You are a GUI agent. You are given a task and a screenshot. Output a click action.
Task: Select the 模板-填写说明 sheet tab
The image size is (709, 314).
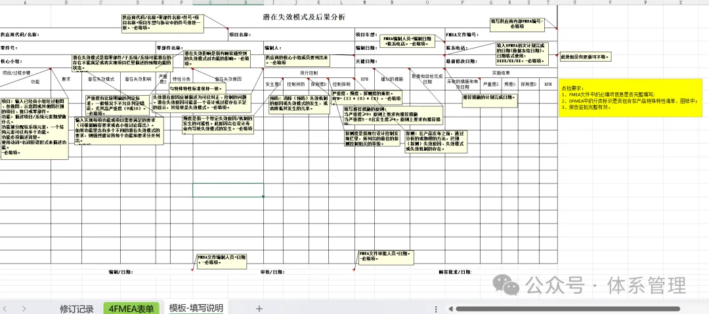tap(196, 308)
